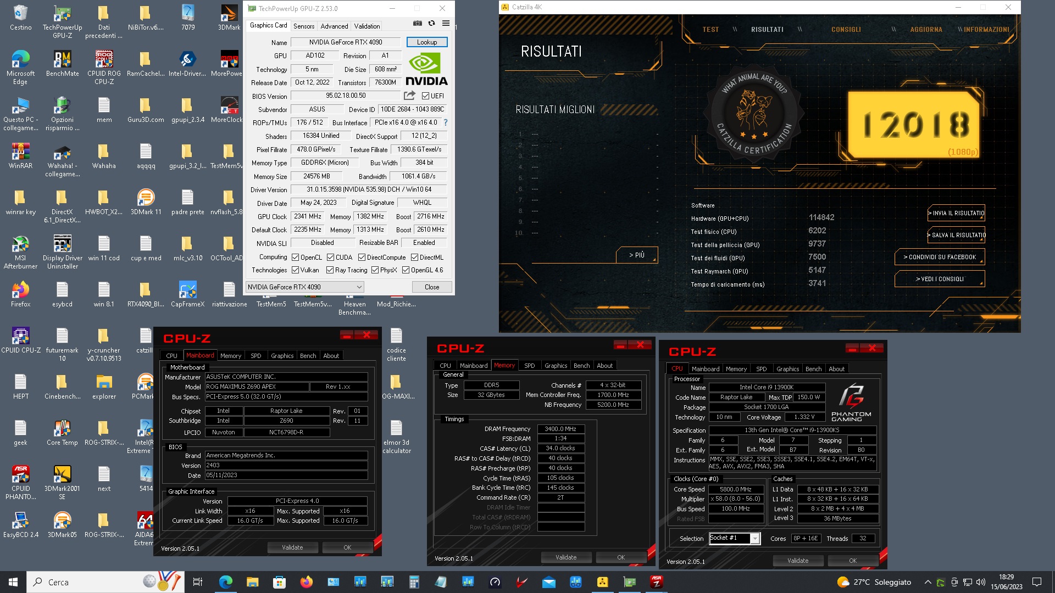Viewport: 1055px width, 593px height.
Task: Click OK in the Memory CPU-Z window
Action: pyautogui.click(x=621, y=557)
